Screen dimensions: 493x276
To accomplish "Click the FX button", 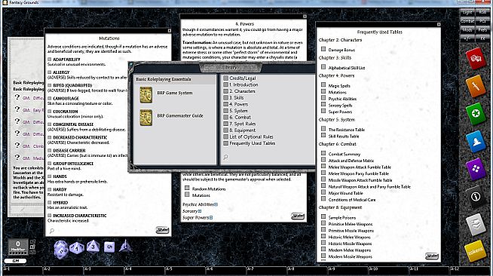I will tap(482, 38).
